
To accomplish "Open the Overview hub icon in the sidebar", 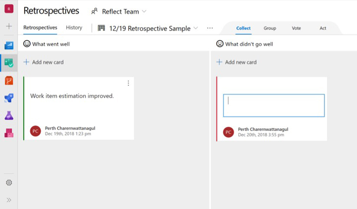I will (9, 45).
